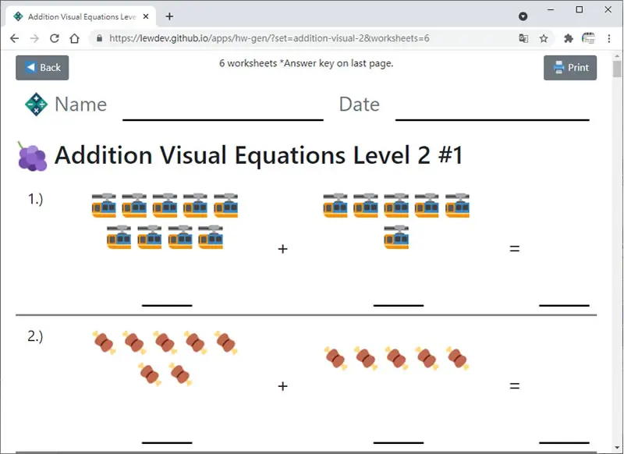Click the math logo next to Name
Screen dimensions: 624x454
pyautogui.click(x=36, y=105)
